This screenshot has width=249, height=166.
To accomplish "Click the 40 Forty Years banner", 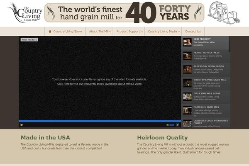I will [124, 12].
